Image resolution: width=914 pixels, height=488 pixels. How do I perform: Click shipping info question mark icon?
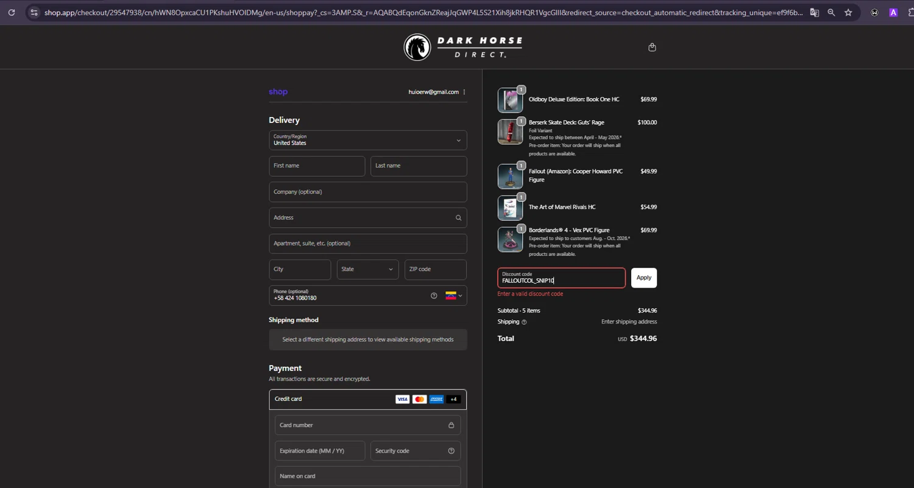coord(524,322)
